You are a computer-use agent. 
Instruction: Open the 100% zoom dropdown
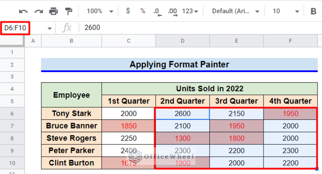[x=100, y=11]
